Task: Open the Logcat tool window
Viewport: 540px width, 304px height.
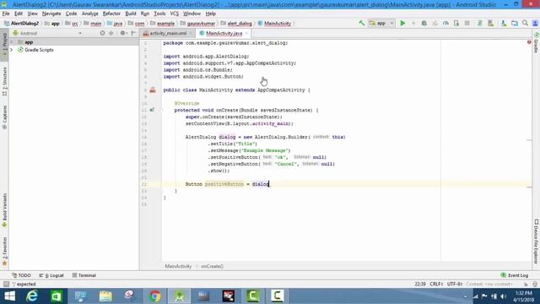Action: (x=51, y=275)
